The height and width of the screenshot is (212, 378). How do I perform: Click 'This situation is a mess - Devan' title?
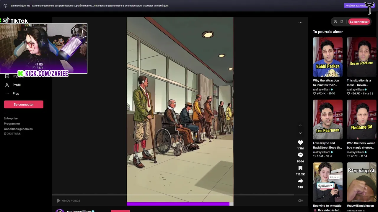[359, 83]
